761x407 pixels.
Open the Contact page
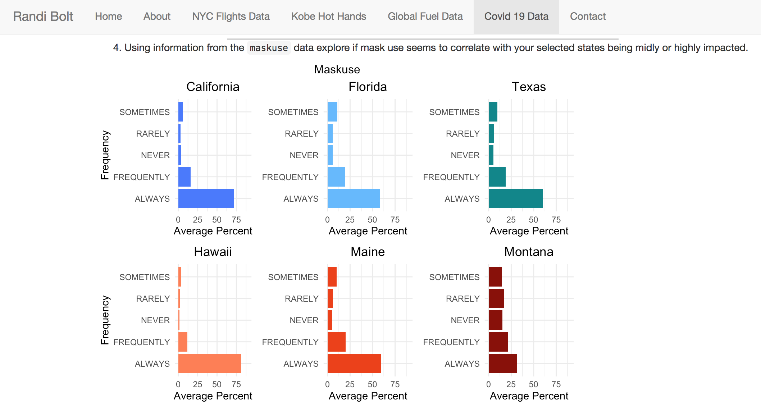588,17
